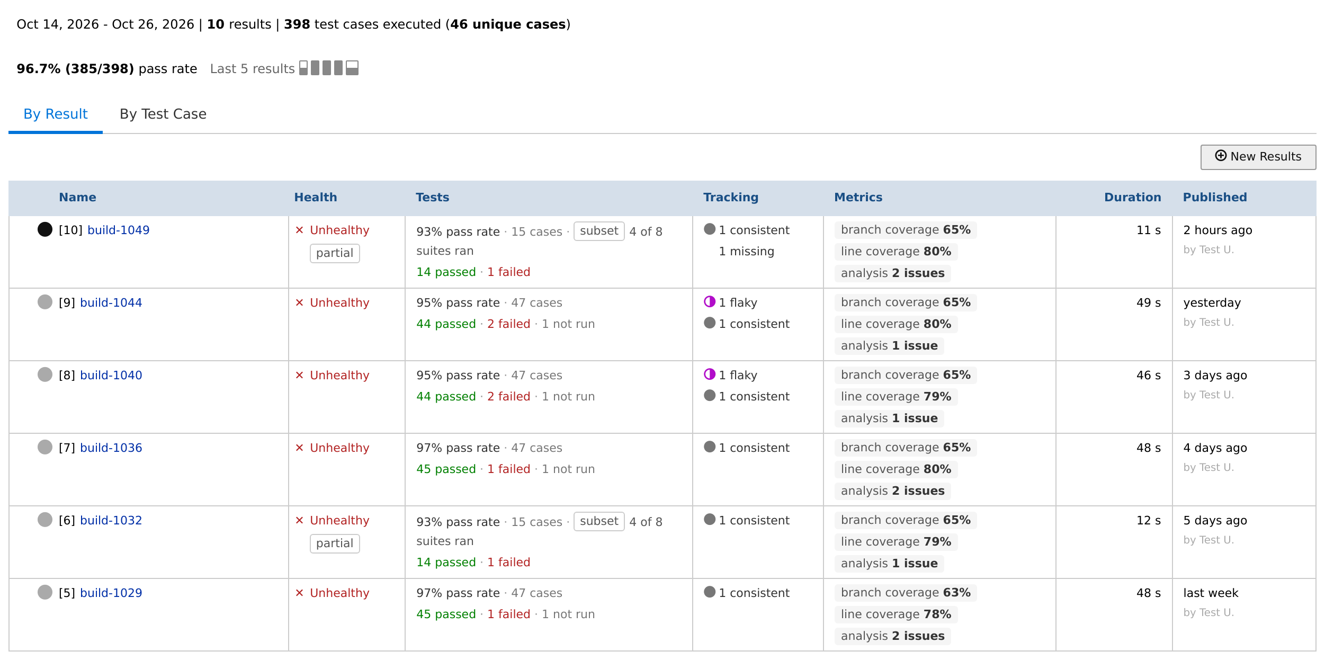Screen dimensions: 1325x660
Task: Open the build-1040 result link
Action: 111,375
